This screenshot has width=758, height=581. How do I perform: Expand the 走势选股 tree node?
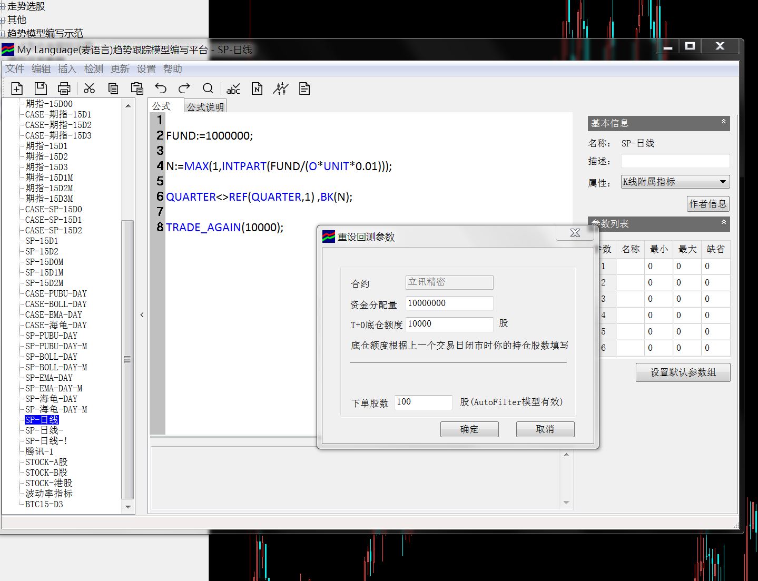point(3,6)
